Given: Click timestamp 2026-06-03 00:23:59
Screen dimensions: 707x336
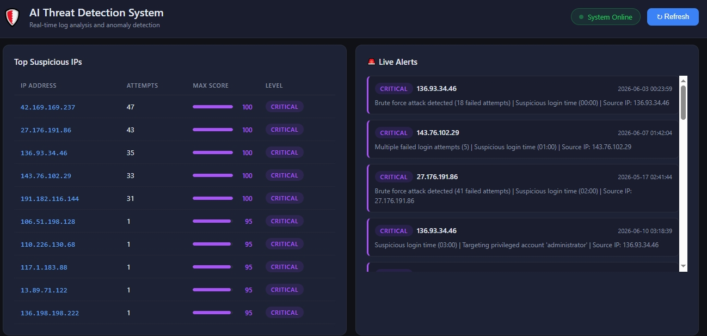Looking at the screenshot, I should coord(645,89).
